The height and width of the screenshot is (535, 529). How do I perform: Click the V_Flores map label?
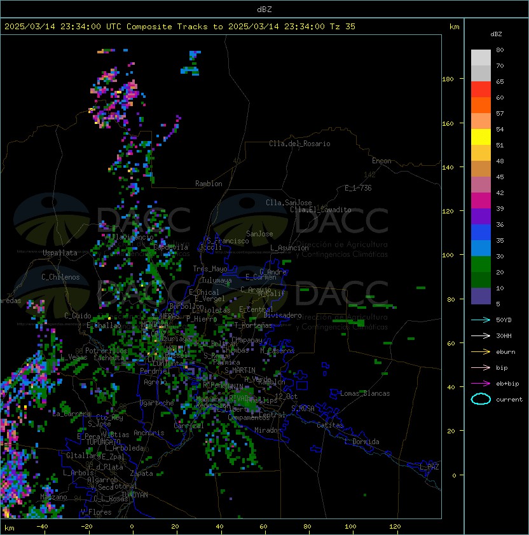click(96, 512)
